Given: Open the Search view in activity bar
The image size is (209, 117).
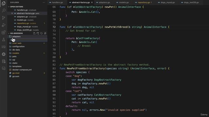Looking at the screenshot, I should point(4,10).
